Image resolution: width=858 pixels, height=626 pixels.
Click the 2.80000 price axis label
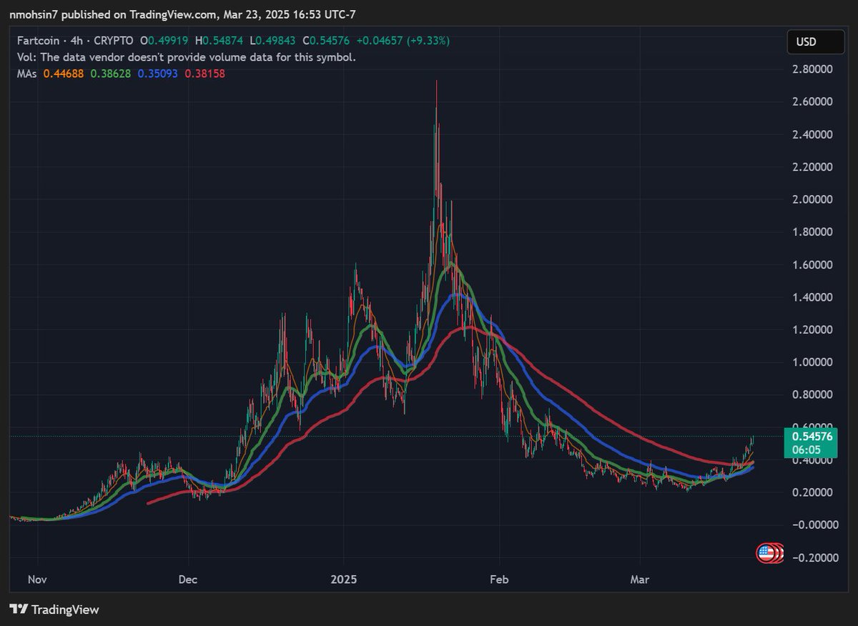pyautogui.click(x=812, y=69)
